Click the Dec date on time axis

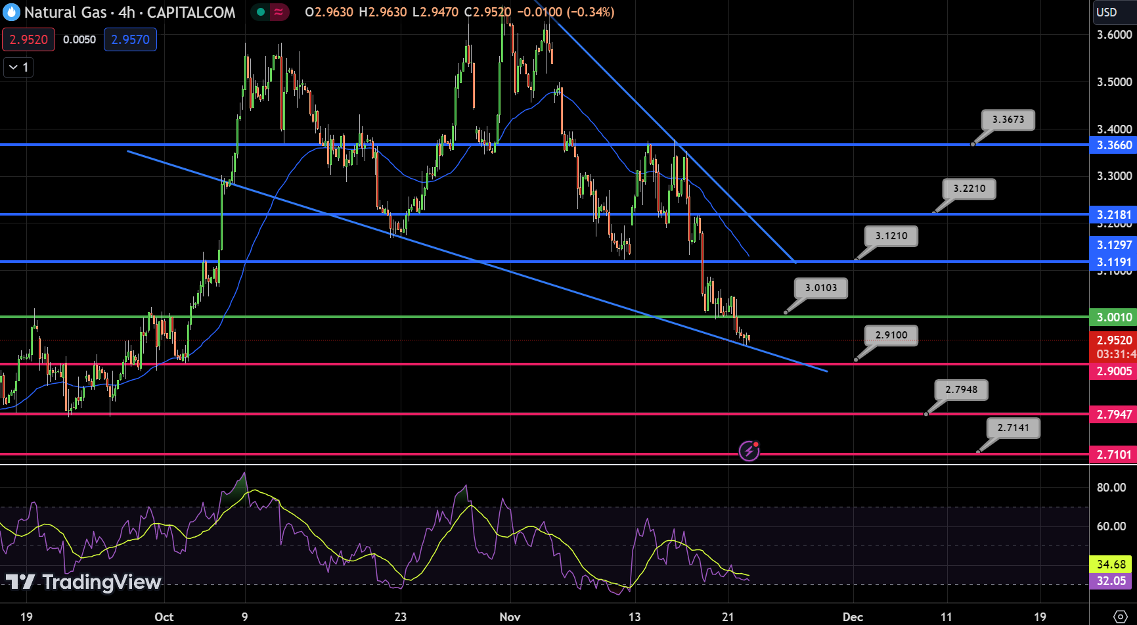click(x=853, y=616)
